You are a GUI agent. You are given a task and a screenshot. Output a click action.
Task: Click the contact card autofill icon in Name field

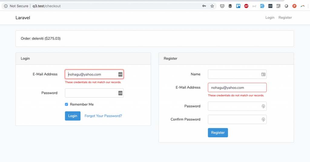263,74
